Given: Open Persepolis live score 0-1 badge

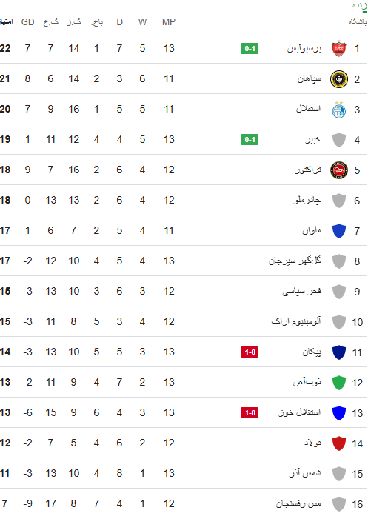Looking at the screenshot, I should pyautogui.click(x=250, y=49).
